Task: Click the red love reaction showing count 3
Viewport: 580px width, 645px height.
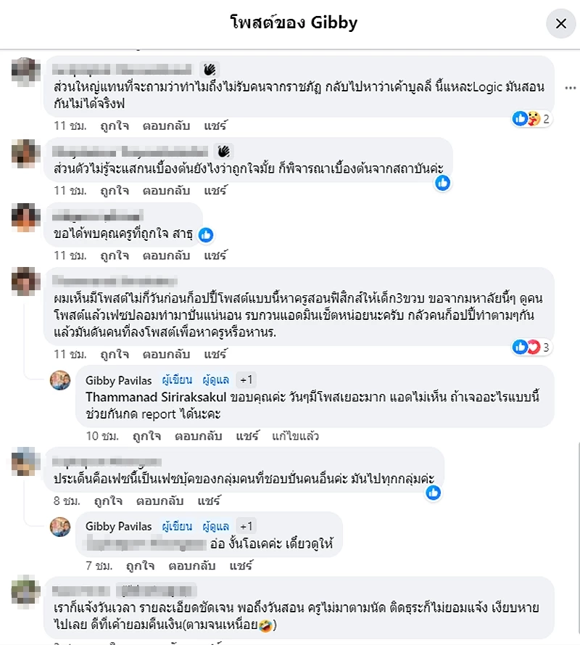Action: 532,348
